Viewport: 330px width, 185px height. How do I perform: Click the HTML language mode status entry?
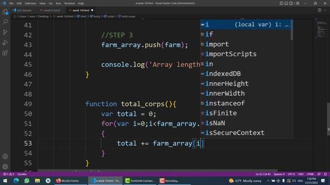pyautogui.click(x=310, y=174)
